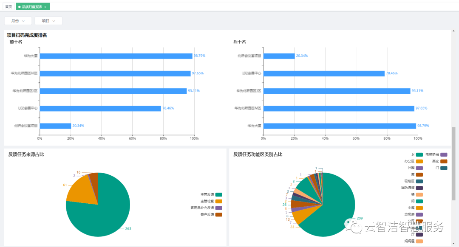Click the 20.34% bar in 后十名 chart

point(279,56)
